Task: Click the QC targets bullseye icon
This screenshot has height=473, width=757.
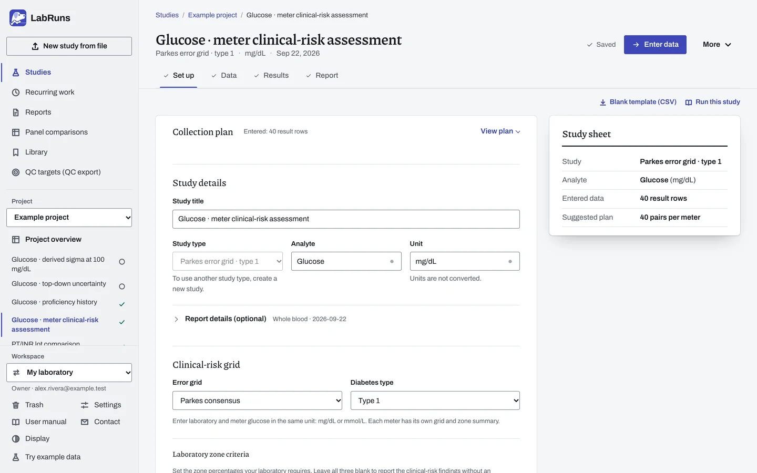Action: click(16, 172)
